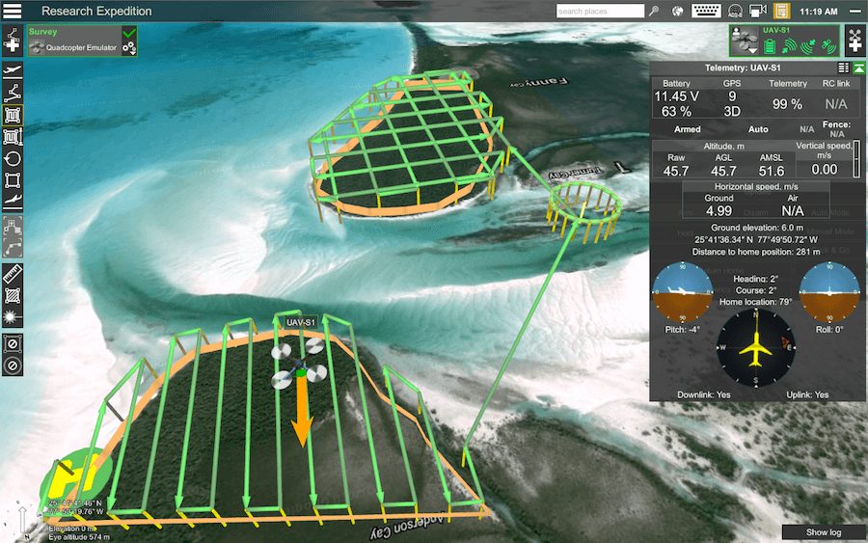Image resolution: width=868 pixels, height=543 pixels.
Task: Open the main hamburger menu
Action: [x=14, y=12]
